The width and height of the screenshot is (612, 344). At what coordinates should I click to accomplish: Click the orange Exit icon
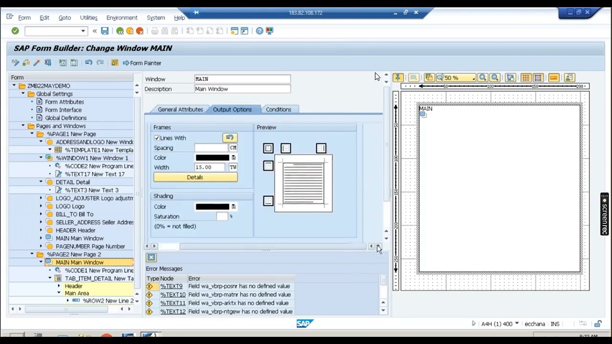[x=130, y=31]
